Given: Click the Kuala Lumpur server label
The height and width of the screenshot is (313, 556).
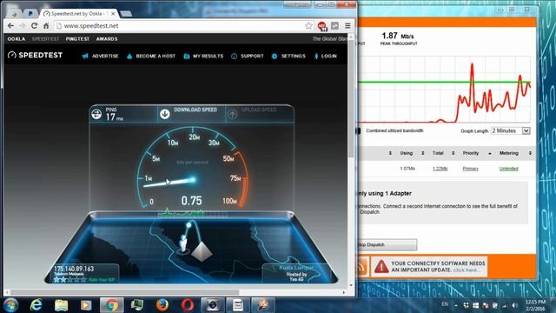Looking at the screenshot, I should coord(295,268).
